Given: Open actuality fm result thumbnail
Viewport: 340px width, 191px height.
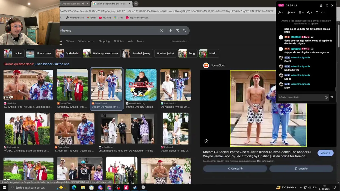Looking at the screenshot, I should [127, 129].
